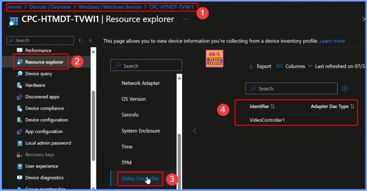Click the Home breadcrumb link

coord(15,7)
